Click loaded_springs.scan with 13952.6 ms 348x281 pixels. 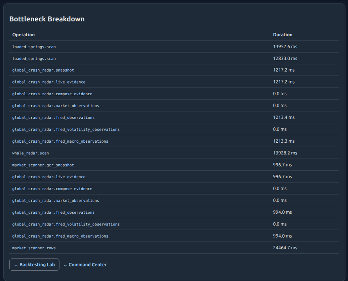tap(34, 47)
